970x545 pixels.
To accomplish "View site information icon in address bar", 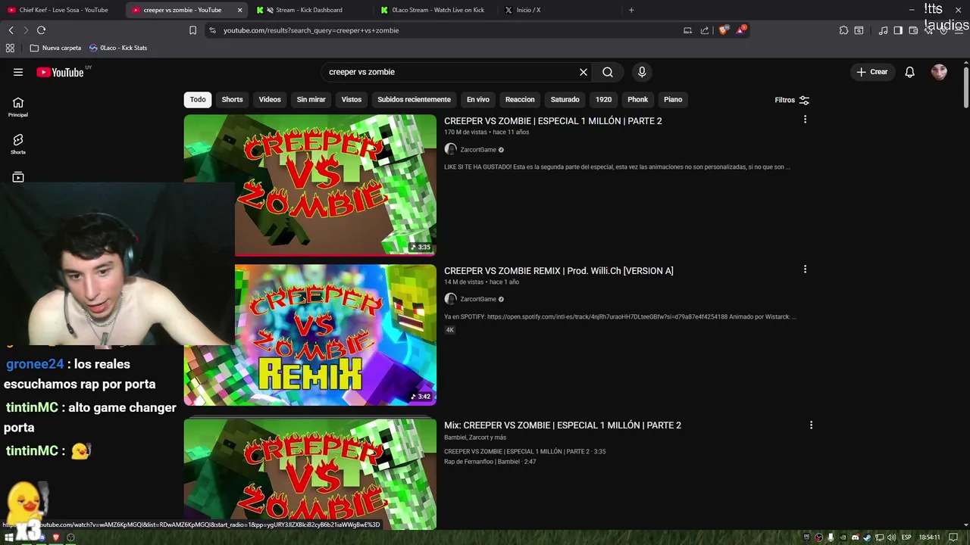I will pos(212,30).
